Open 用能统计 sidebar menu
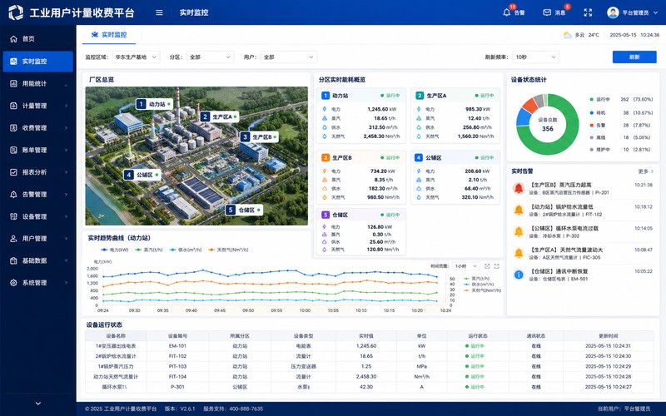 [x=38, y=84]
